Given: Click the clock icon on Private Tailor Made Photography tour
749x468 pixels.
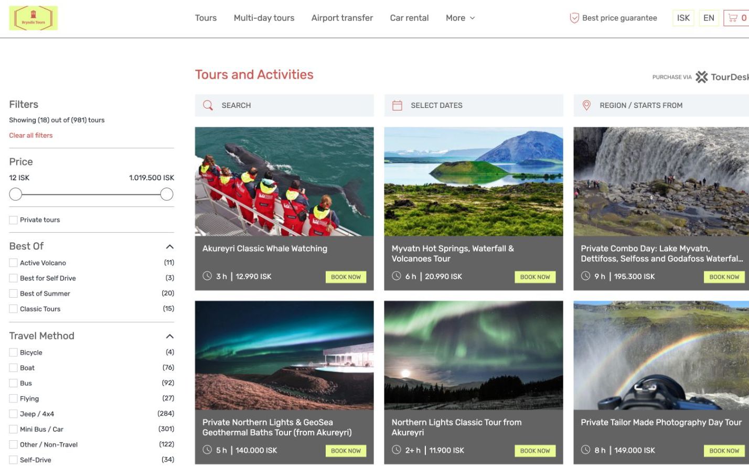Looking at the screenshot, I should tap(586, 450).
